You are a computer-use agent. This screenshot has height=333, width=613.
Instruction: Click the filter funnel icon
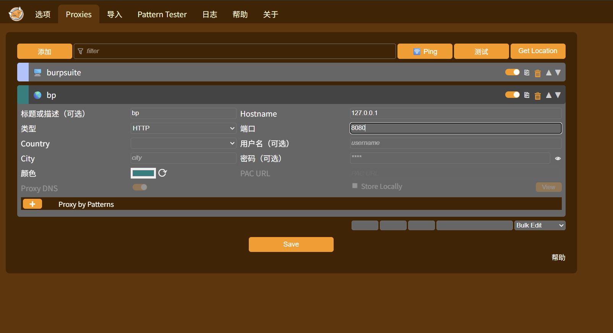(x=80, y=51)
